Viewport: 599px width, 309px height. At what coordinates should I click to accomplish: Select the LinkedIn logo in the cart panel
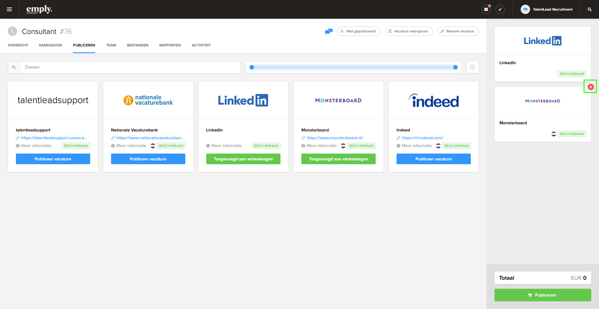click(543, 41)
